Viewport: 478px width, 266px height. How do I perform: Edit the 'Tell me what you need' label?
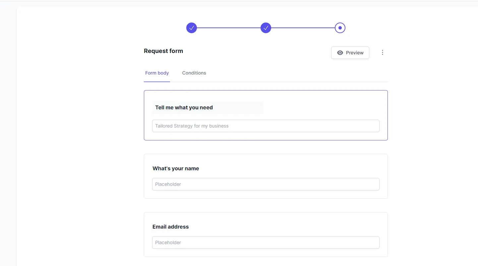(x=208, y=107)
